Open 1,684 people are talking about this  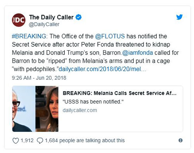point(85,140)
